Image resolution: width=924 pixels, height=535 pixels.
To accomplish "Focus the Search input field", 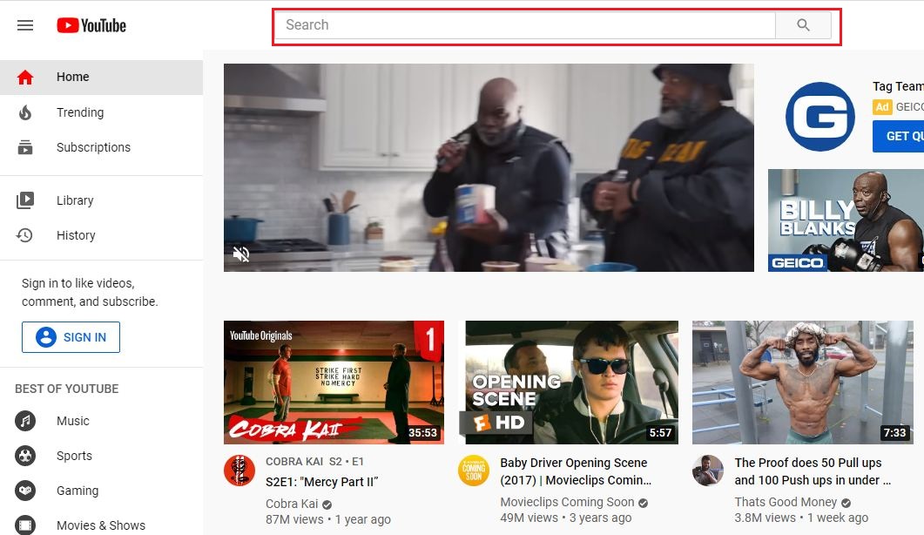I will pos(525,24).
